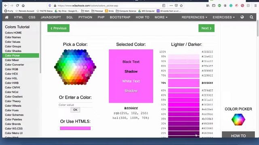The width and height of the screenshot is (259, 145).
Task: Open the PHP menu item
Action: (x=101, y=17)
